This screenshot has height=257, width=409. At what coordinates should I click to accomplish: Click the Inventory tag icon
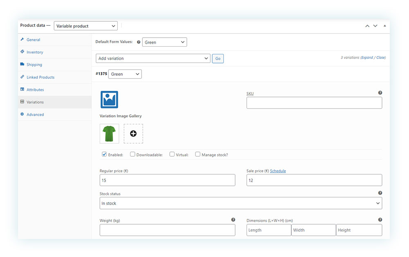click(x=22, y=52)
